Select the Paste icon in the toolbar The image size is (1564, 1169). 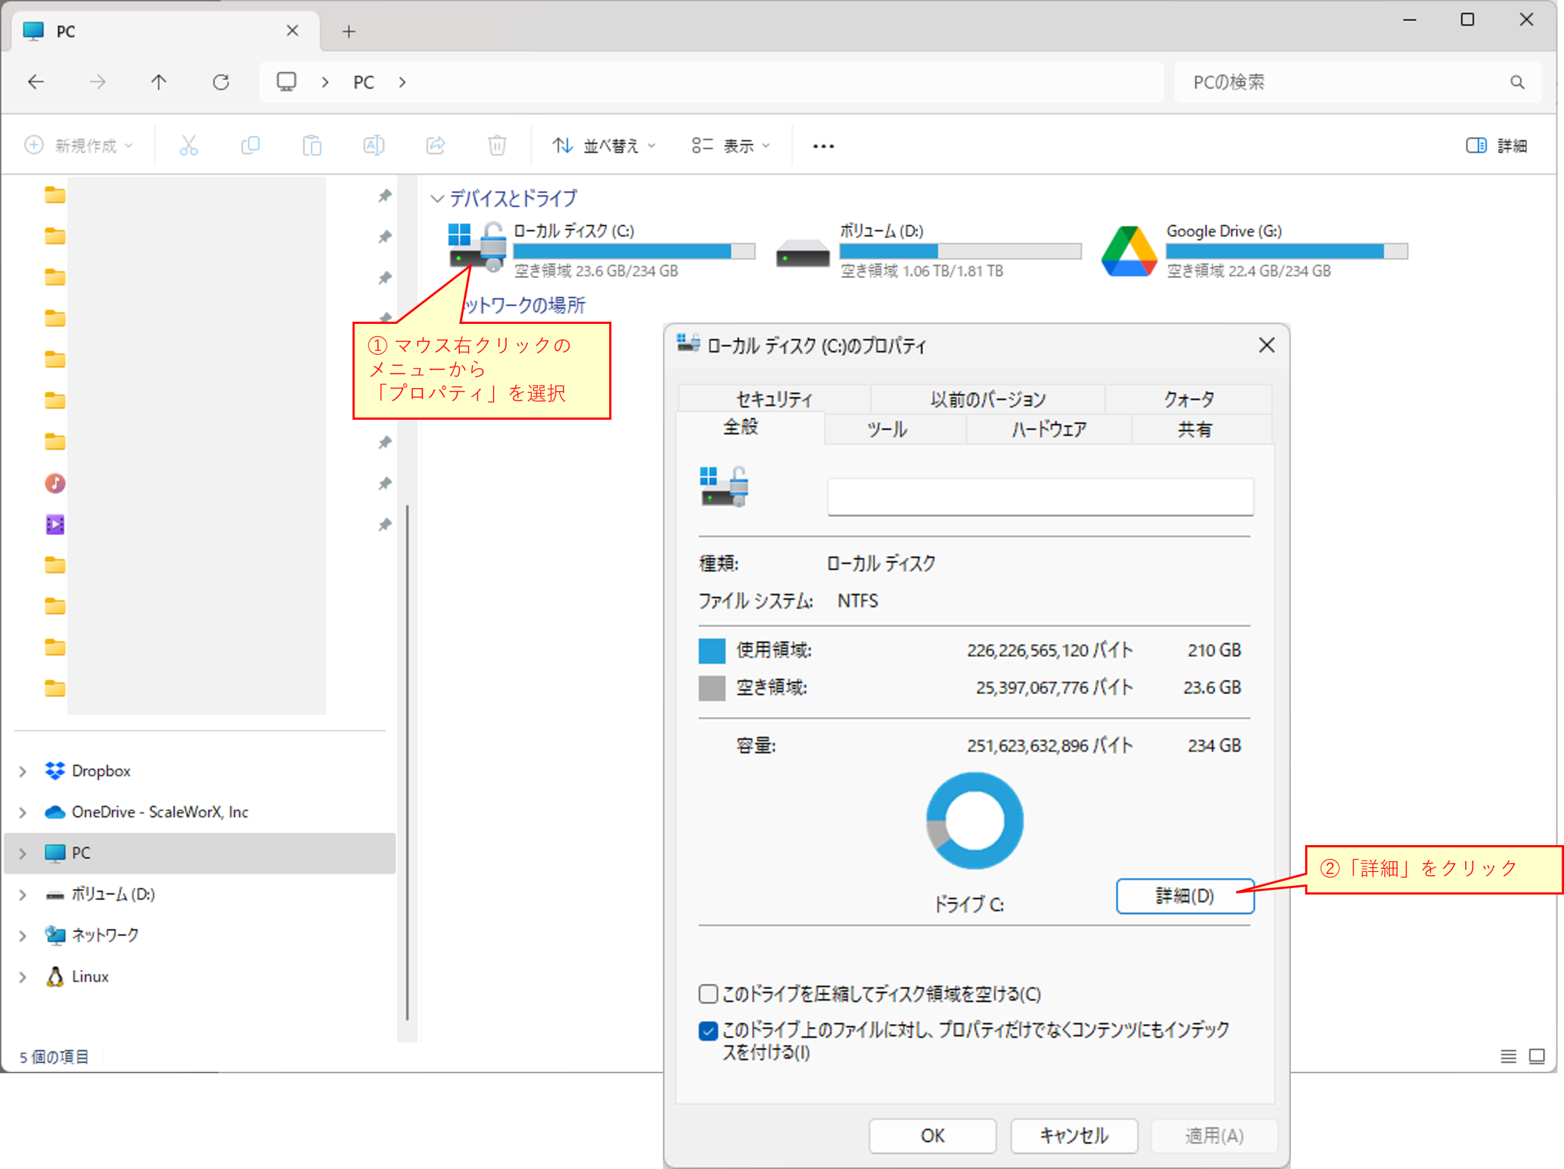click(x=312, y=145)
